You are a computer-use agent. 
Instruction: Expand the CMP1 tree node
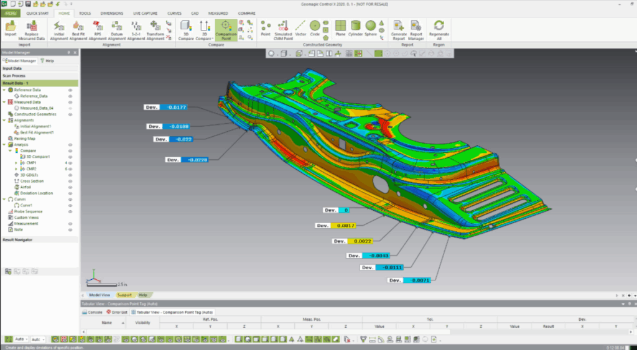pos(16,163)
